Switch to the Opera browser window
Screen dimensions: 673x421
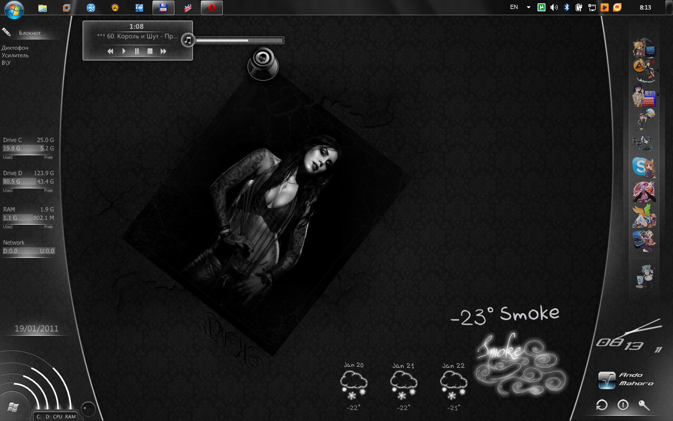(212, 8)
